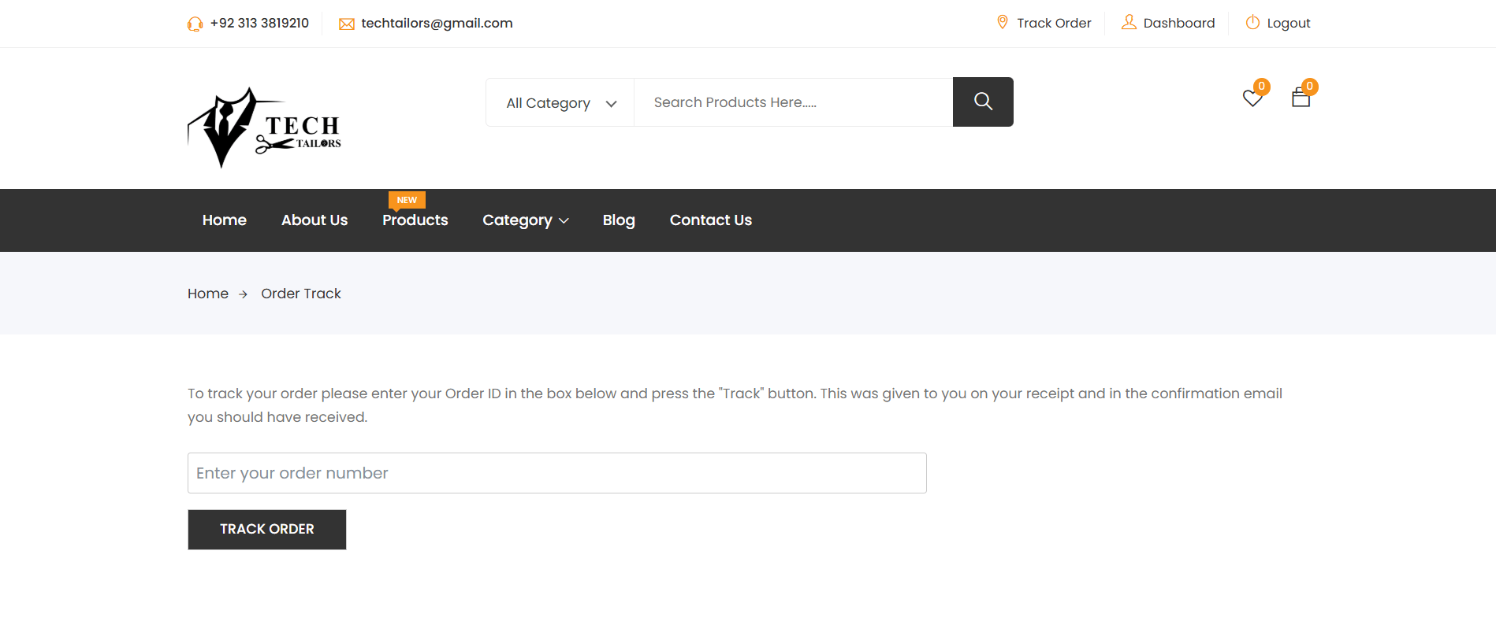Focus the Enter your order number field

point(557,473)
